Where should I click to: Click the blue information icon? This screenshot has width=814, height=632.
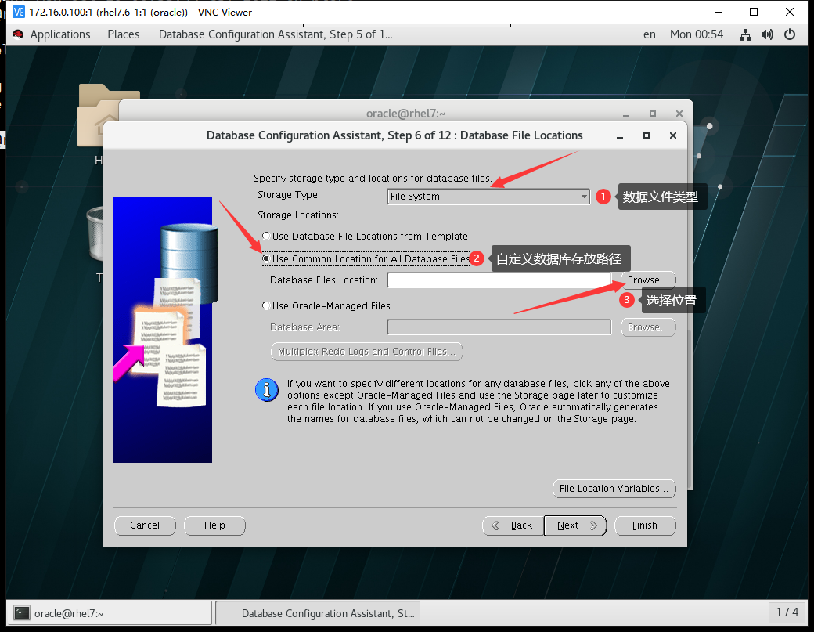[267, 389]
